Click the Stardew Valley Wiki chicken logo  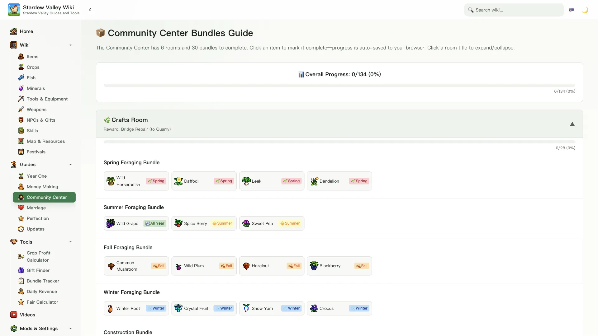click(14, 10)
